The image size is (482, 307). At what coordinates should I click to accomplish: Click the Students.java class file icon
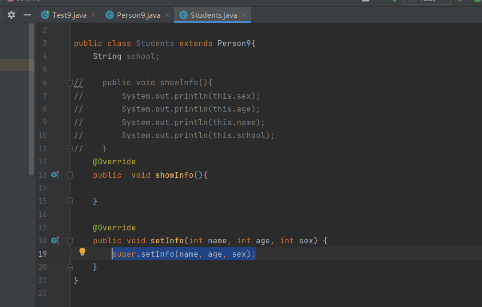184,15
